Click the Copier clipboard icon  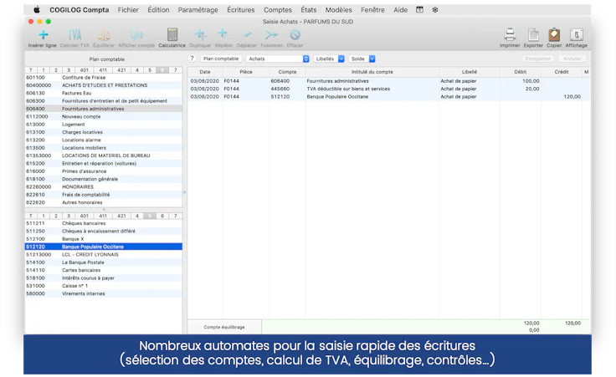[554, 34]
